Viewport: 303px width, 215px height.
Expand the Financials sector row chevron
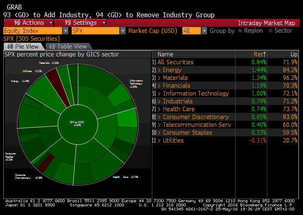coord(159,86)
